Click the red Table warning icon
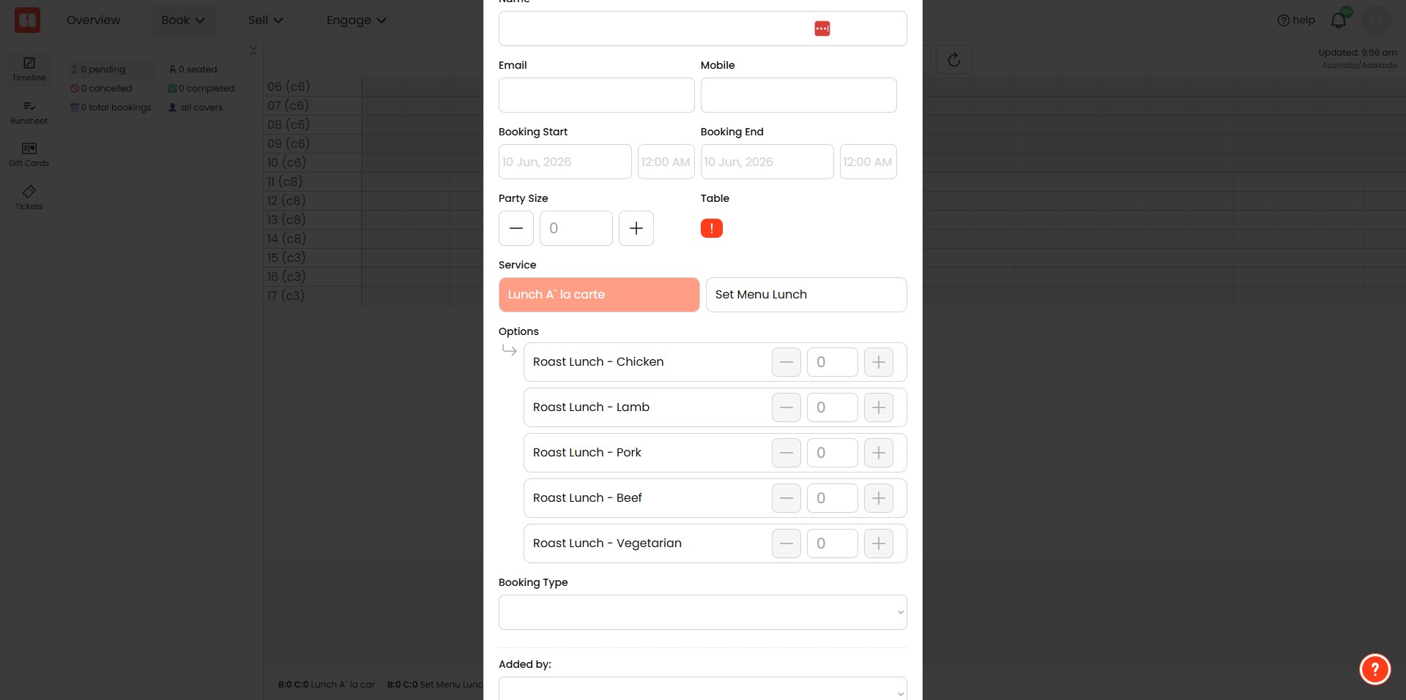 pyautogui.click(x=712, y=228)
